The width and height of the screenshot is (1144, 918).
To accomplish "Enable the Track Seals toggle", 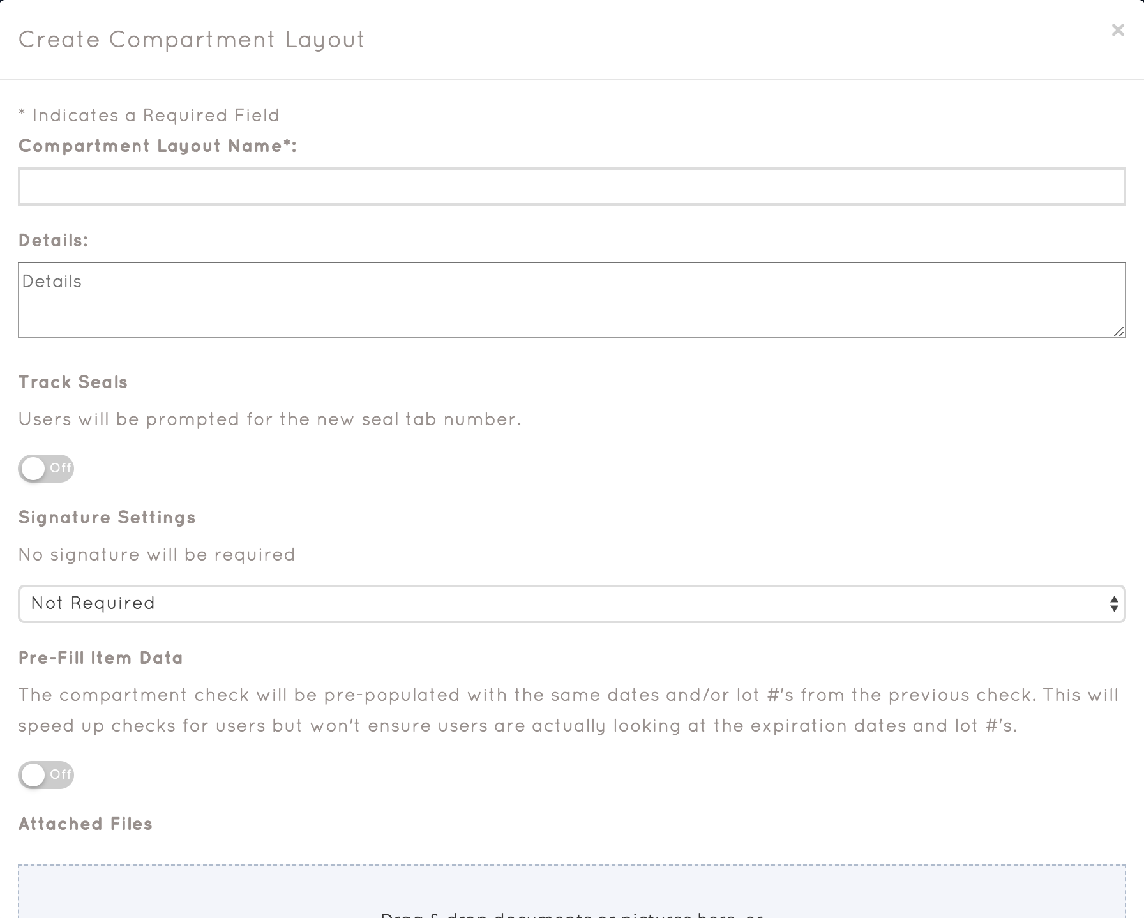I will [46, 469].
